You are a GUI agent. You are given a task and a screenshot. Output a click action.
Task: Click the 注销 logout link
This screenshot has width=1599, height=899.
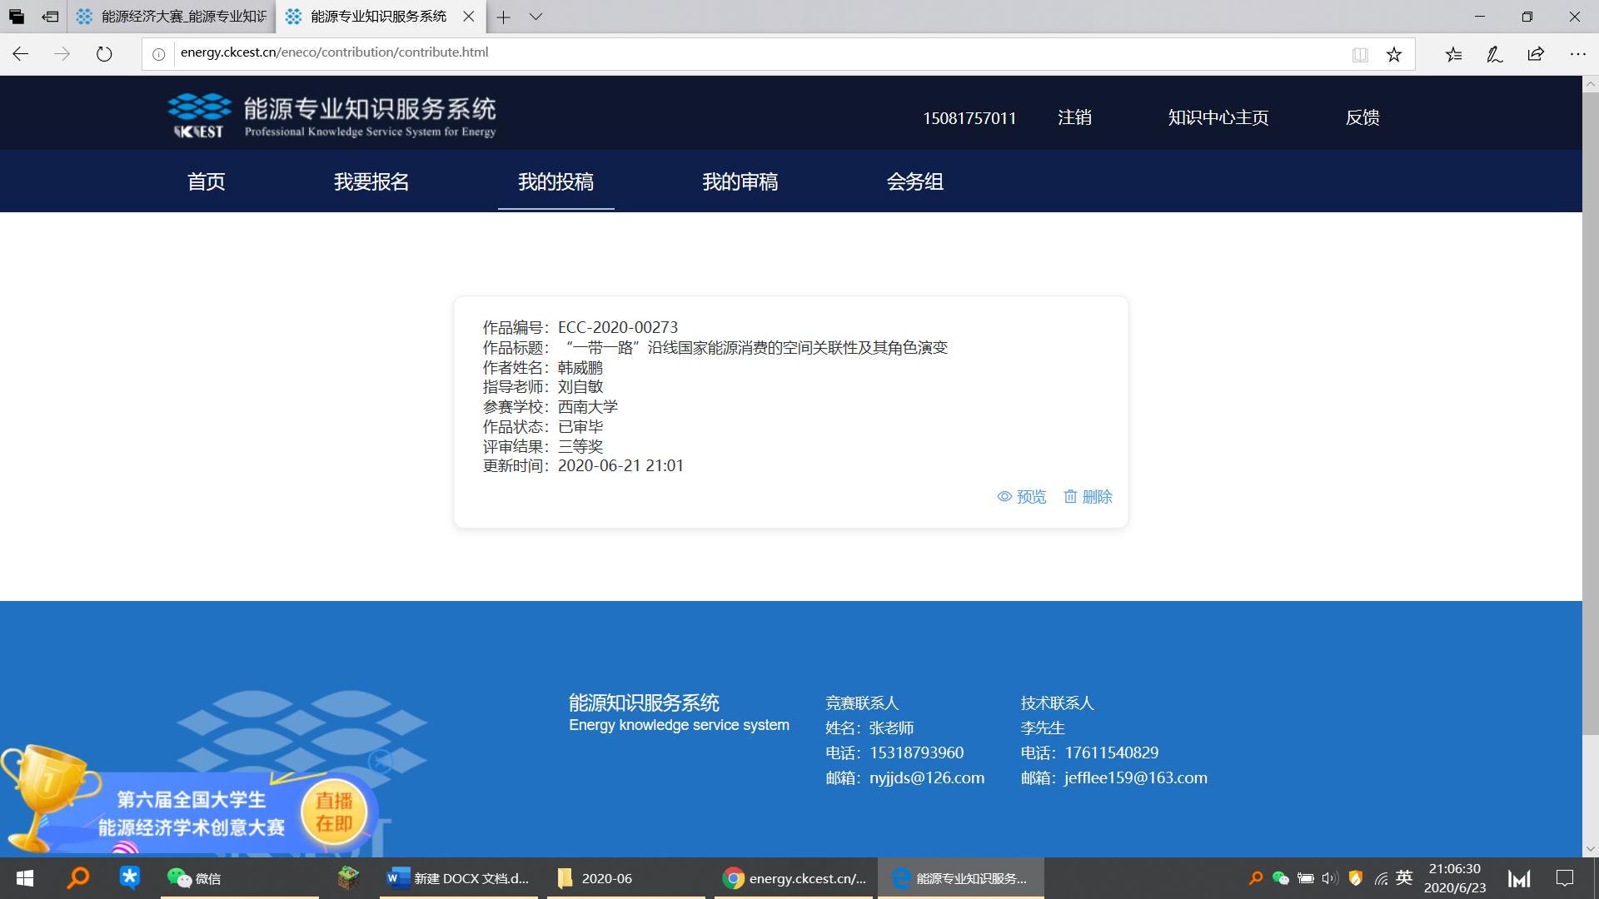click(1074, 117)
